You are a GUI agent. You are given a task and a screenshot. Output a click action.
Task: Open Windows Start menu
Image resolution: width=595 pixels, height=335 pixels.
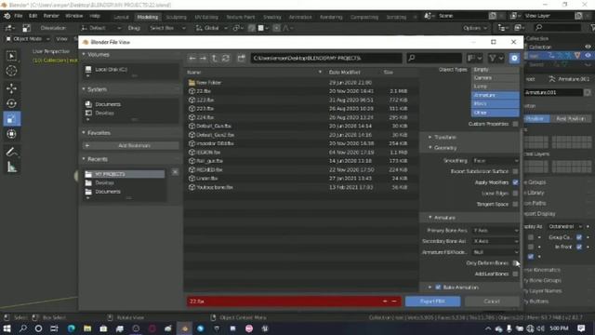[7, 328]
